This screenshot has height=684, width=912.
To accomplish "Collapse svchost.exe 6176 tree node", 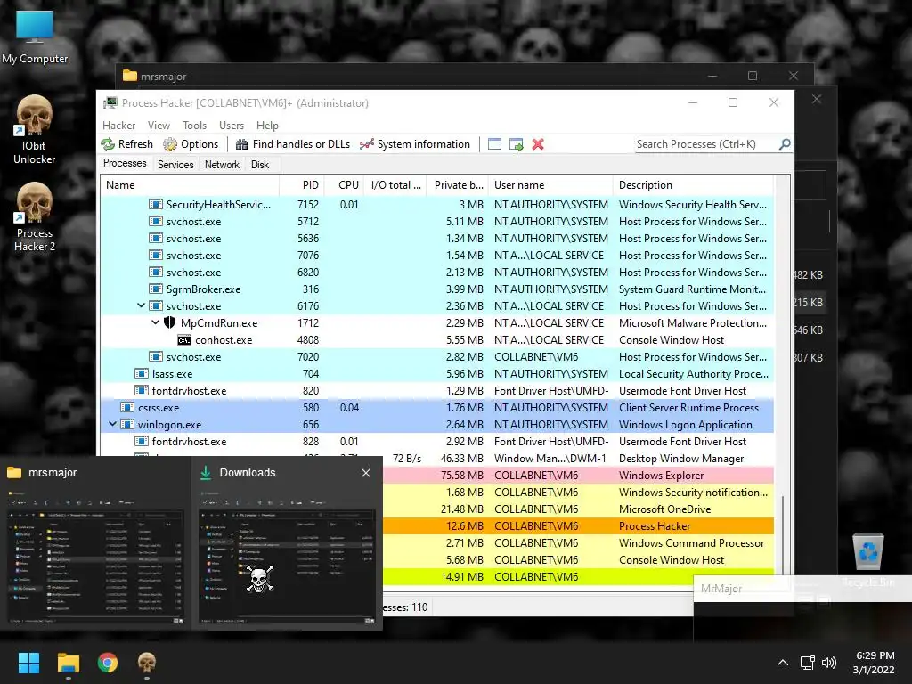I will tap(141, 306).
